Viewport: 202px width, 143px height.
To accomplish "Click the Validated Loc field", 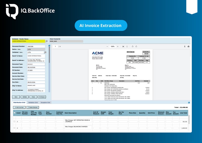I will pos(36,53).
